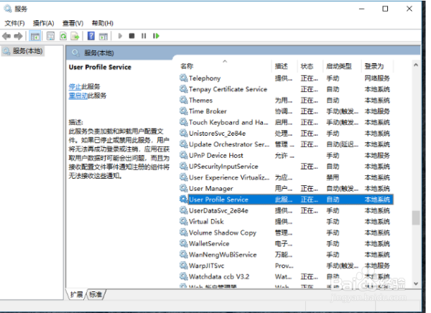Select the User Experience Virtualiz... row
This screenshot has width=431, height=313.
[287, 177]
